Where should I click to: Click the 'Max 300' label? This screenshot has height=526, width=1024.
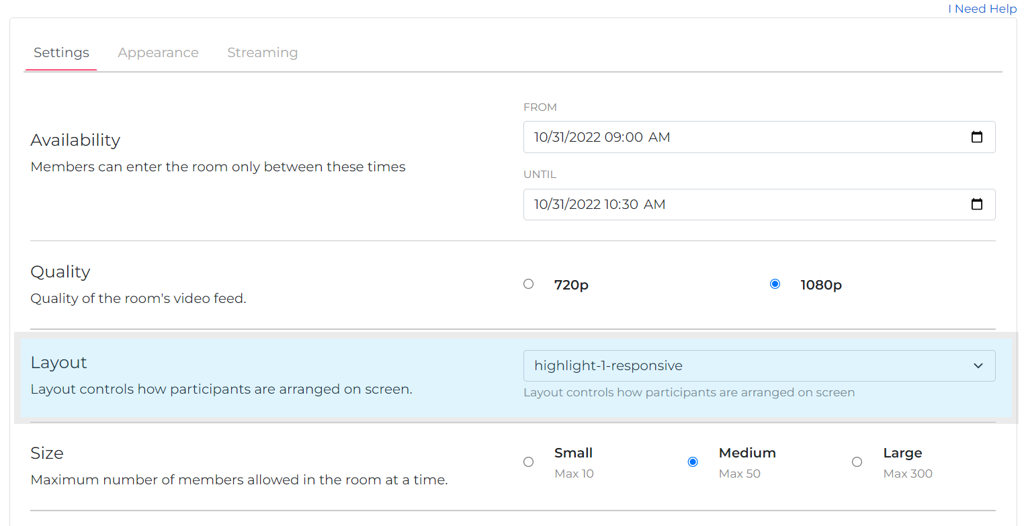pos(908,474)
